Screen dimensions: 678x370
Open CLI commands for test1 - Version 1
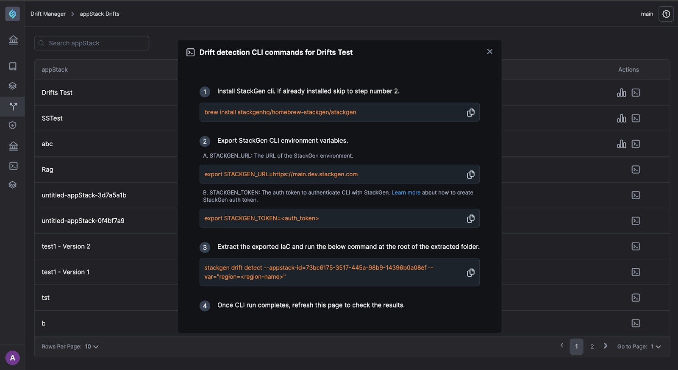point(636,272)
